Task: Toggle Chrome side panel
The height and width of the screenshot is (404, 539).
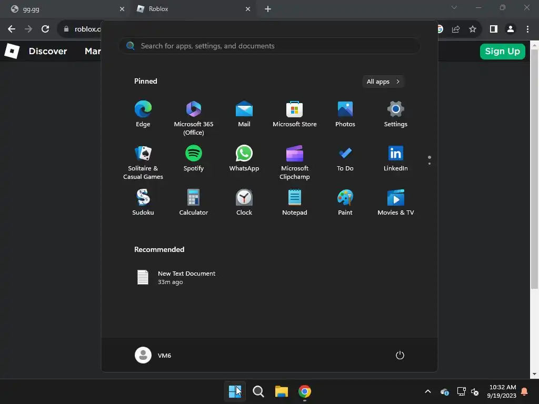Action: [x=494, y=29]
